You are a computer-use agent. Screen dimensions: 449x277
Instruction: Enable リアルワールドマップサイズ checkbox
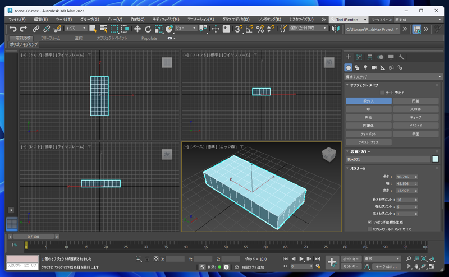370,229
